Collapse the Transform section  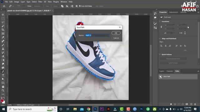click(x=160, y=21)
